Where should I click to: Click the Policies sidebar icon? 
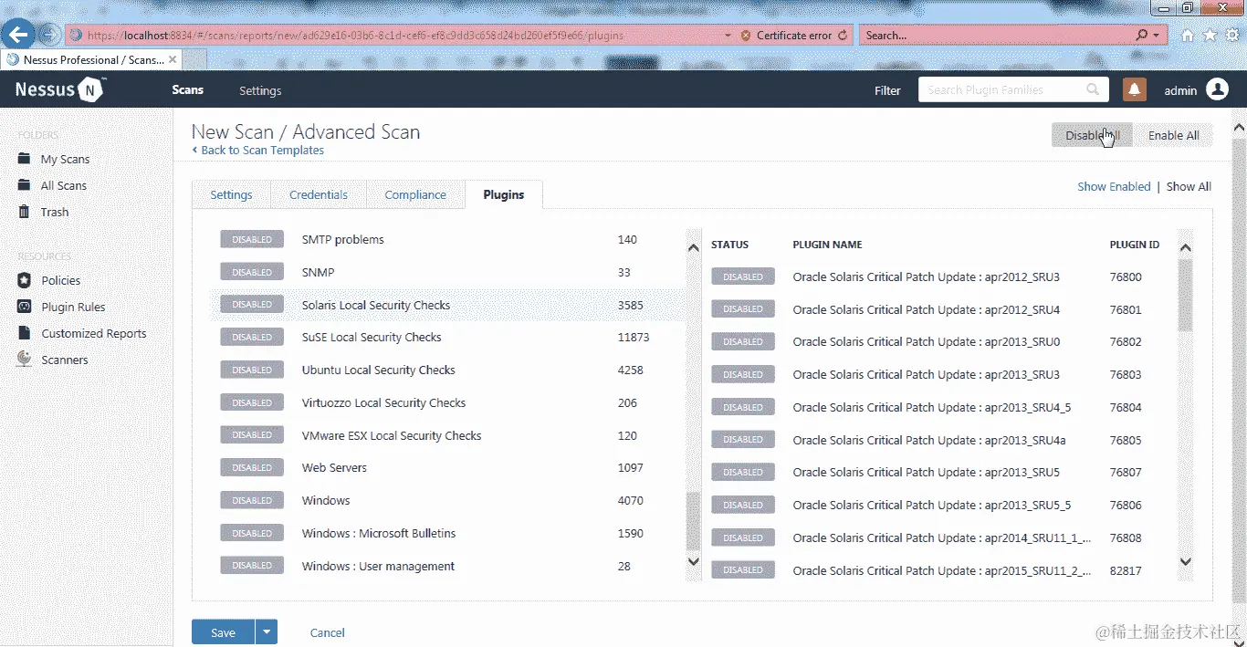coord(25,280)
